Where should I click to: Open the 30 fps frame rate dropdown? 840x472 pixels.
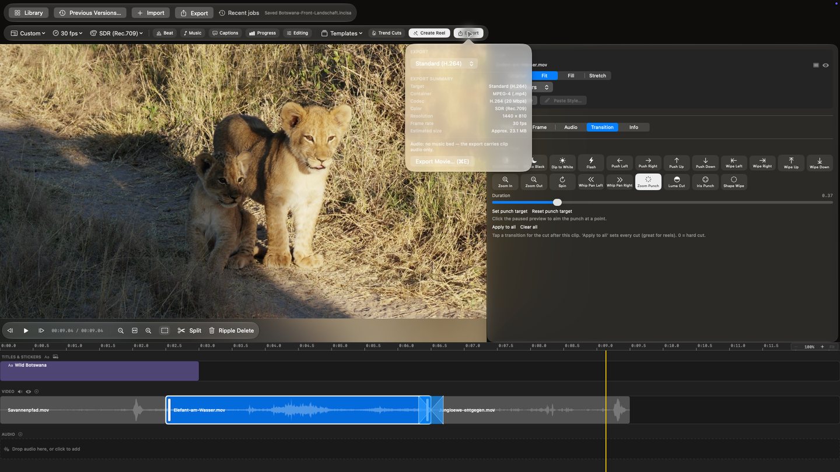pos(68,33)
